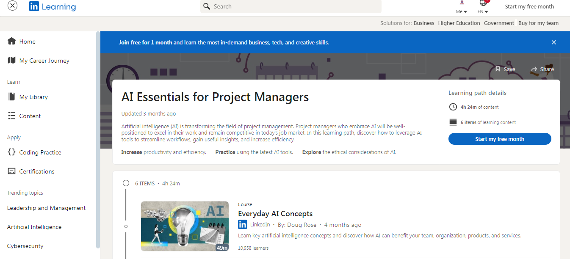Open the Everyday AI Concepts course thumbnail
The image size is (570, 259).
click(185, 226)
